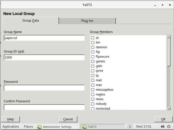Focus the Password input field
Screen dimensions: 174x130
click(44, 88)
